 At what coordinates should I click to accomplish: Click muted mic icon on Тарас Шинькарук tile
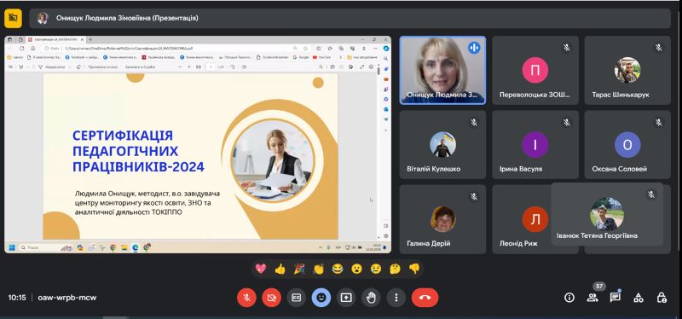click(658, 48)
